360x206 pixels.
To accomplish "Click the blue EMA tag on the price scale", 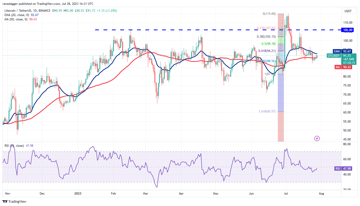I will (337, 51).
